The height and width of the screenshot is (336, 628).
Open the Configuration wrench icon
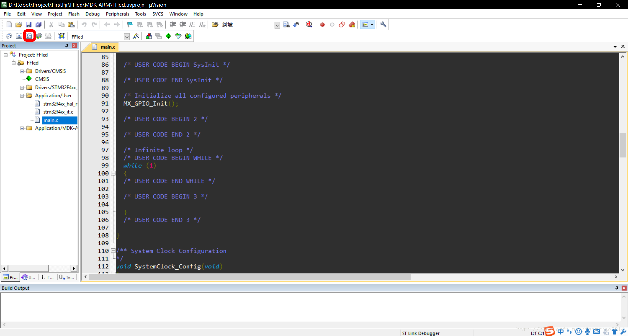tap(383, 25)
